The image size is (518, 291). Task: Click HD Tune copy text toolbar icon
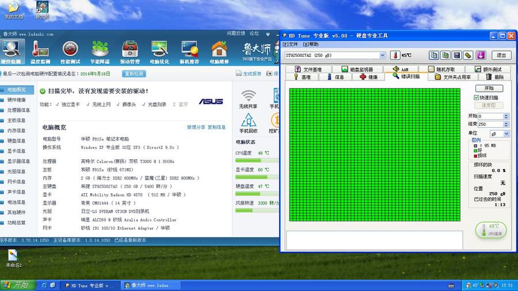click(x=434, y=55)
